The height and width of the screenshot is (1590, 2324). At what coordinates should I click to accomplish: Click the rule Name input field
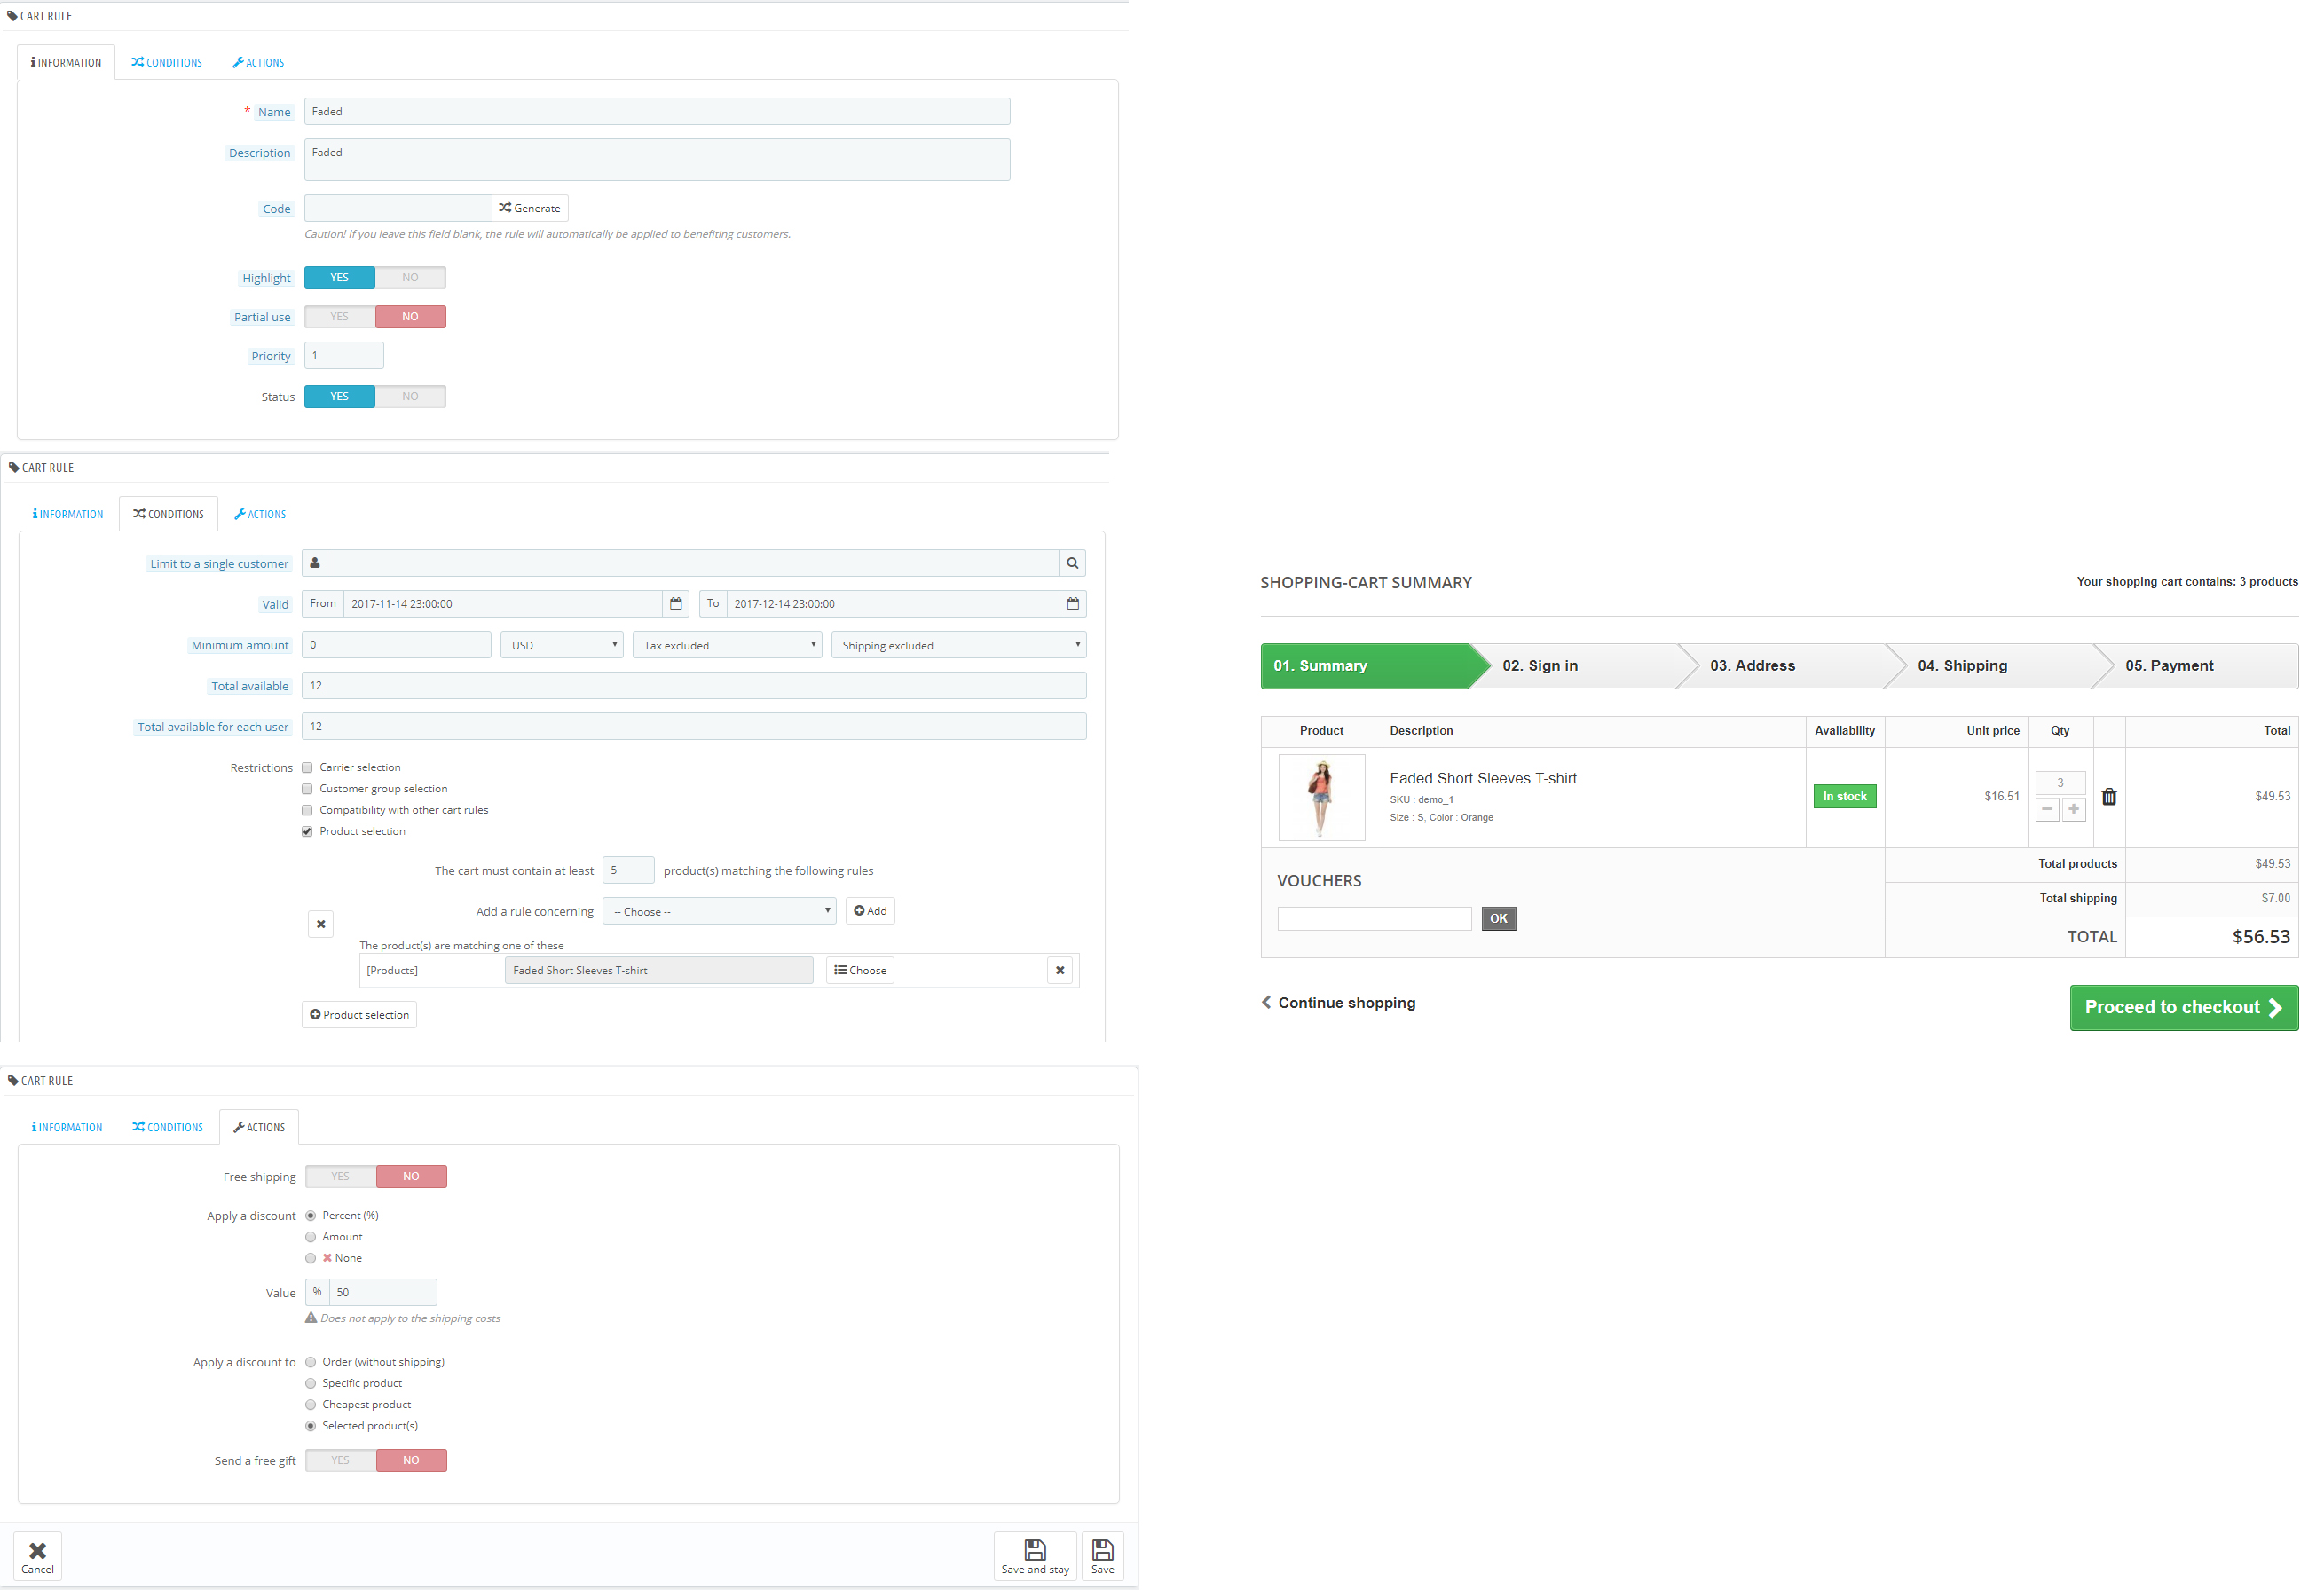coord(657,111)
